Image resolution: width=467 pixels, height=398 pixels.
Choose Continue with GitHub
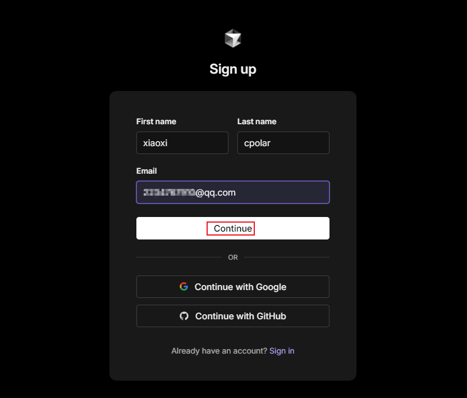point(232,316)
